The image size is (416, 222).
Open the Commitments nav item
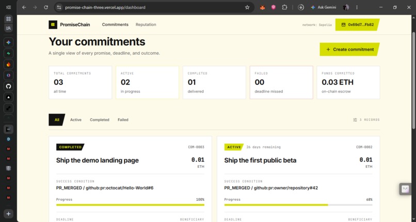tap(115, 25)
